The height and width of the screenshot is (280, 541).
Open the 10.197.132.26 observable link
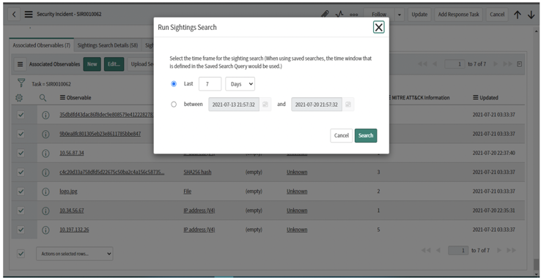point(74,230)
